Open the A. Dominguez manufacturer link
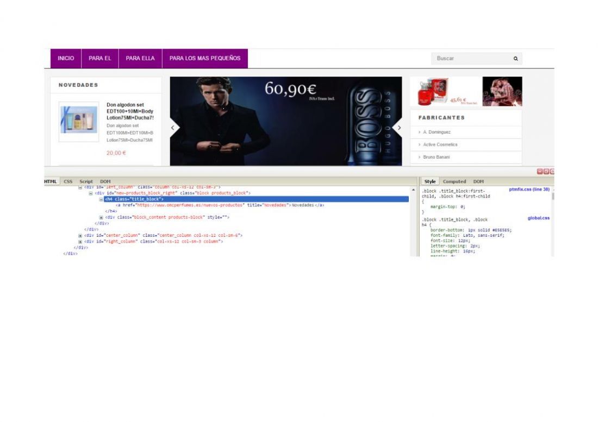The width and height of the screenshot is (598, 422). coord(437,132)
